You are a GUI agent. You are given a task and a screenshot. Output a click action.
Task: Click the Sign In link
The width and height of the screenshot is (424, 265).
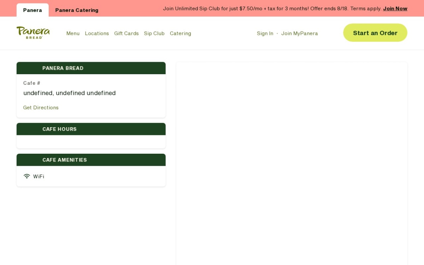click(265, 33)
